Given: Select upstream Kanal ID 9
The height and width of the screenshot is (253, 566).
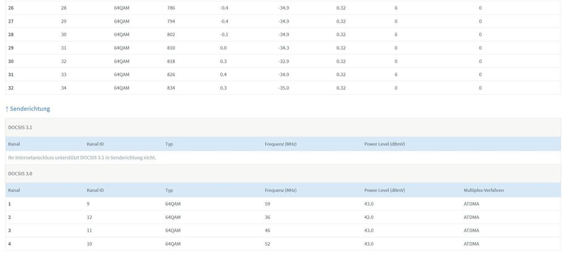Looking at the screenshot, I should [x=88, y=204].
